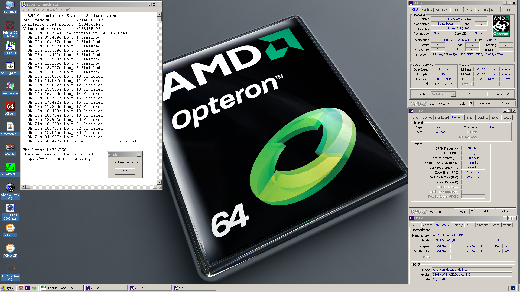The image size is (520, 292).
Task: Open SPD tab in middle CPU-Z window
Action: point(470,118)
